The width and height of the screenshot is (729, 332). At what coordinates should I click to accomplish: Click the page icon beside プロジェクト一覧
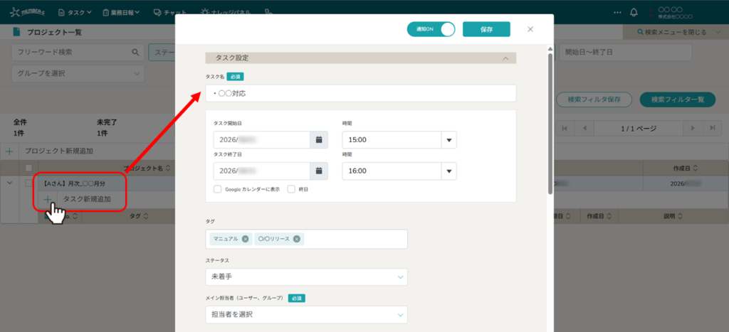tap(17, 32)
